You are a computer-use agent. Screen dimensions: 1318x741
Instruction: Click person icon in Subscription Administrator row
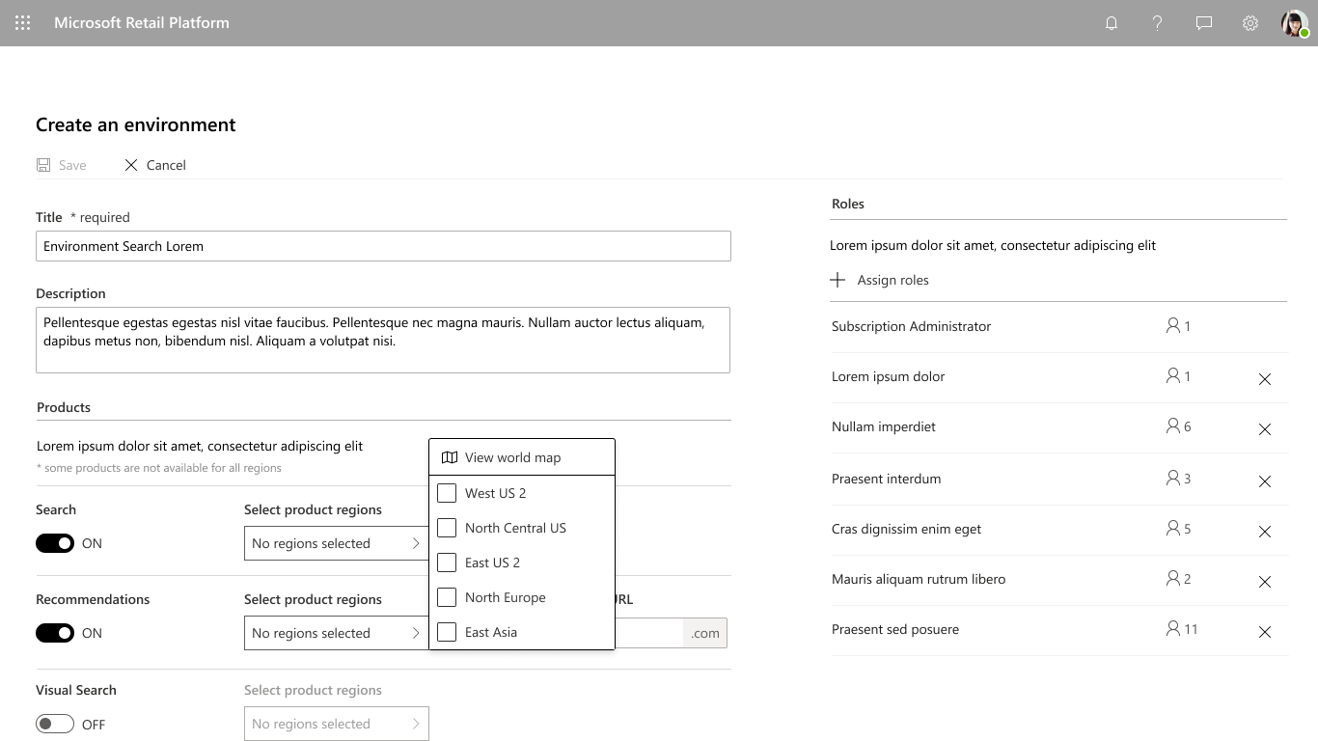pos(1173,326)
